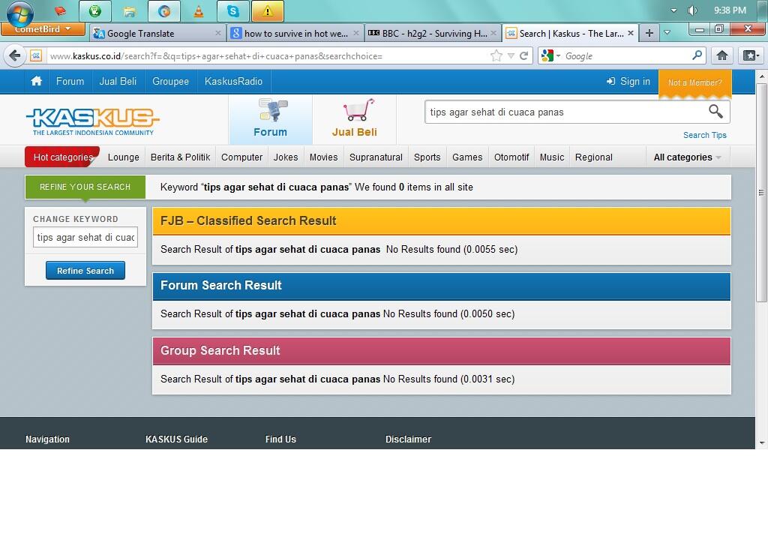Open the Berita & Politik category
The height and width of the screenshot is (534, 768).
pos(180,157)
